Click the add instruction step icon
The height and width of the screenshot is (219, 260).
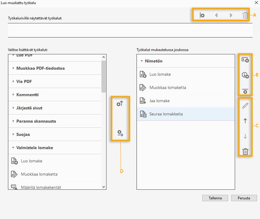pos(245,76)
